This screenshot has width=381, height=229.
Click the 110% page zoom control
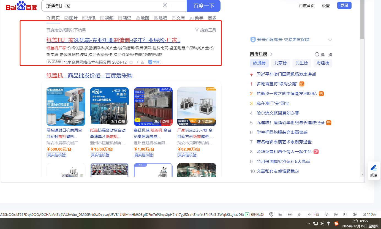pyautogui.click(x=369, y=214)
